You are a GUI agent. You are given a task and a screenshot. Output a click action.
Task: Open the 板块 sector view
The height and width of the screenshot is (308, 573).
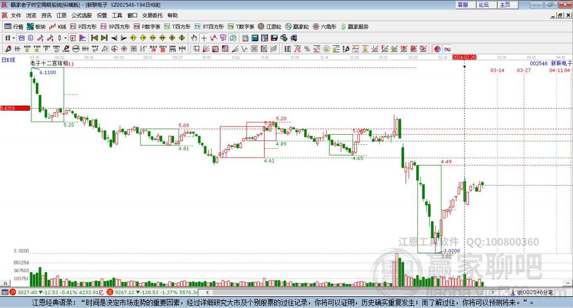point(36,27)
